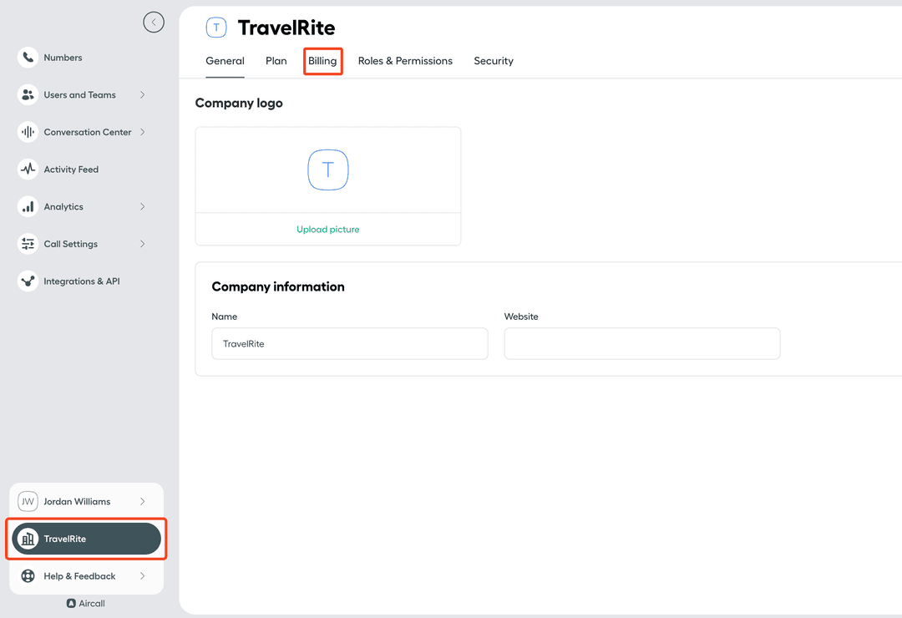Image resolution: width=902 pixels, height=618 pixels.
Task: Click the company Name input field
Action: coord(349,343)
